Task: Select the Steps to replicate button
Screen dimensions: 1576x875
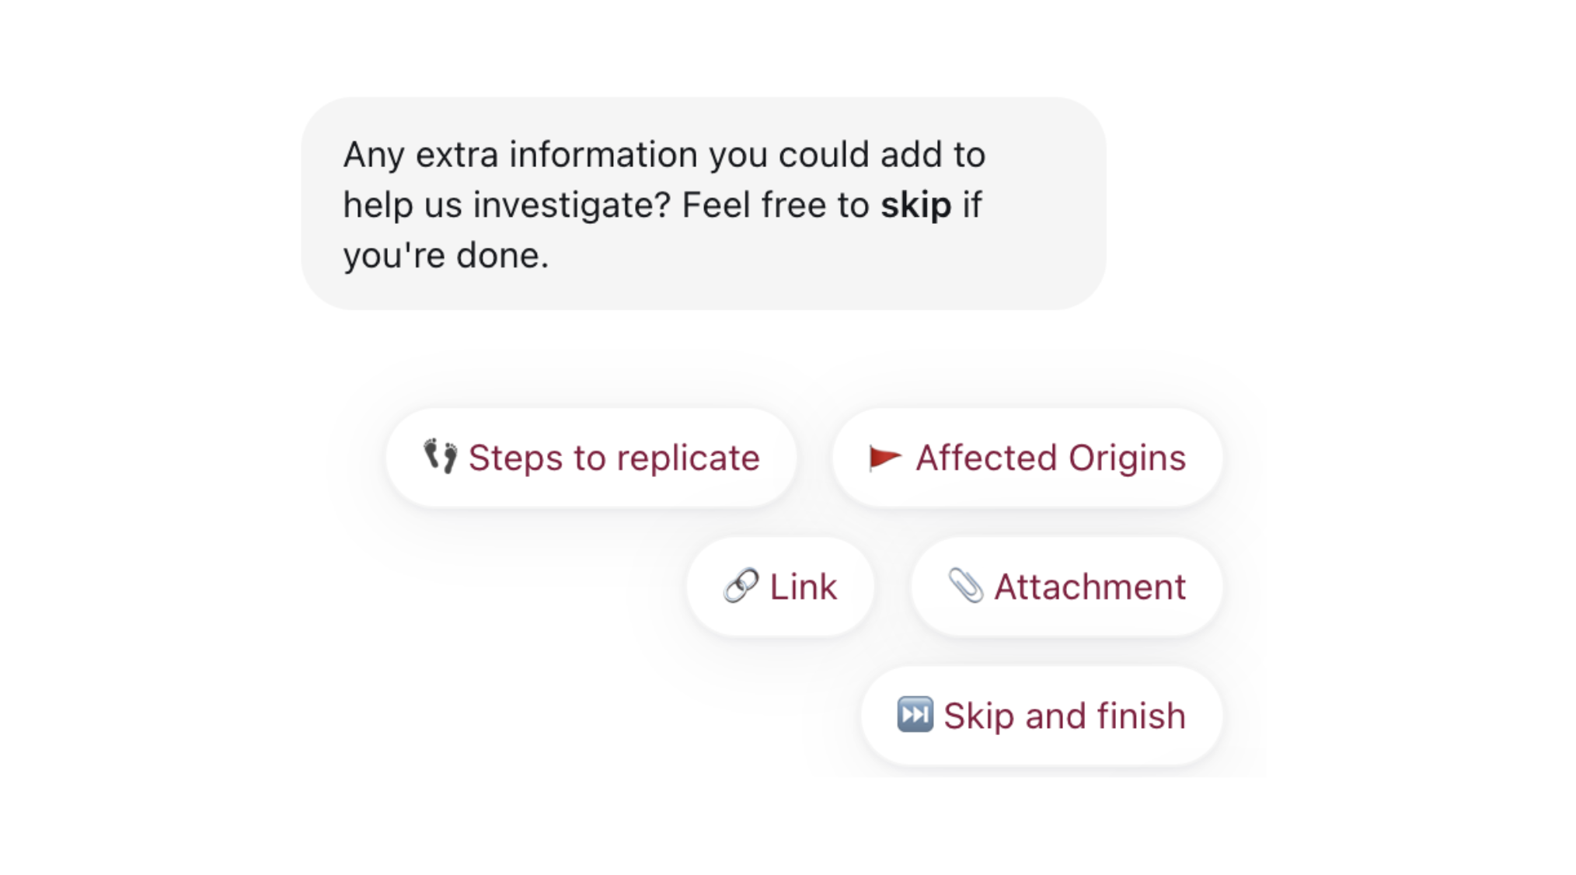Action: [591, 458]
